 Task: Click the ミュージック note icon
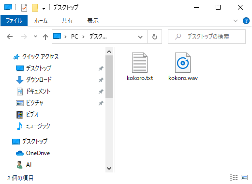pos(20,126)
